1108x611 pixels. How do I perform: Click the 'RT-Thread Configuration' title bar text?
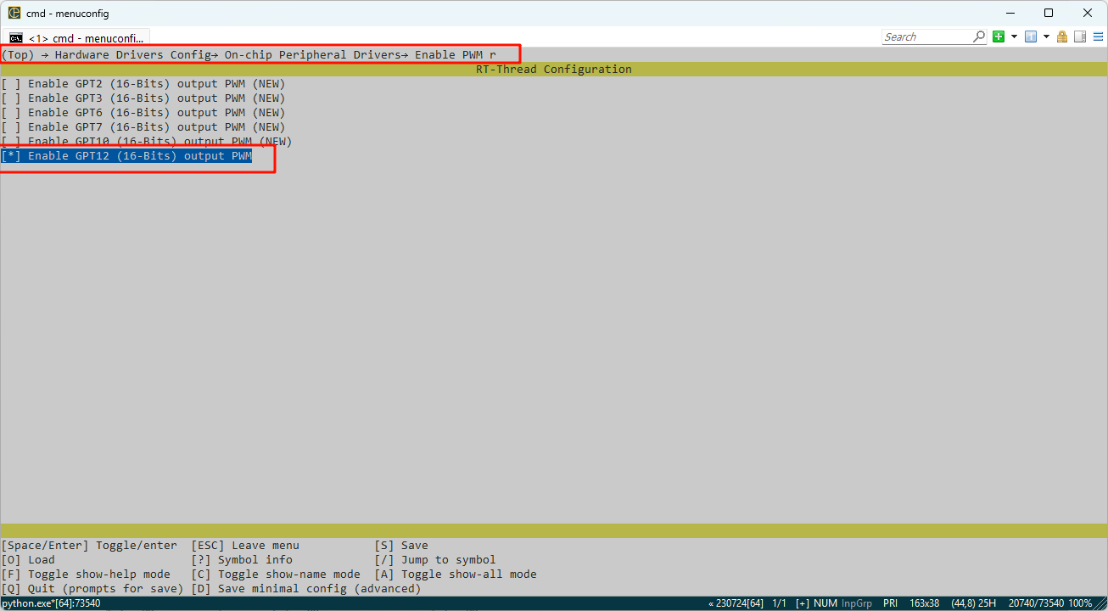coord(553,70)
